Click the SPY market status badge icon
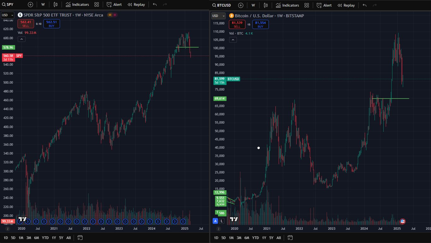This screenshot has height=243, width=431. 110,15
